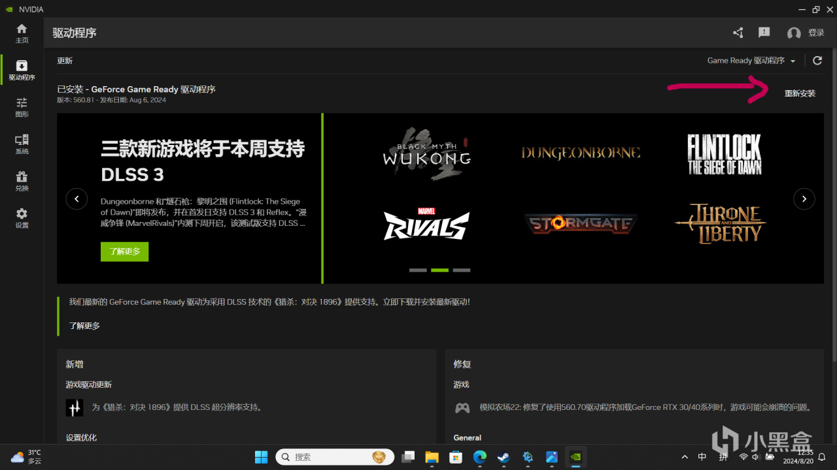Open 设置 settings in the sidebar
Screen dimensions: 837x470
point(22,218)
